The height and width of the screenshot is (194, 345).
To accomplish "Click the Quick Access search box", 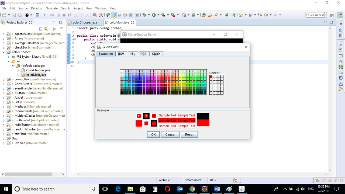I will point(315,15).
